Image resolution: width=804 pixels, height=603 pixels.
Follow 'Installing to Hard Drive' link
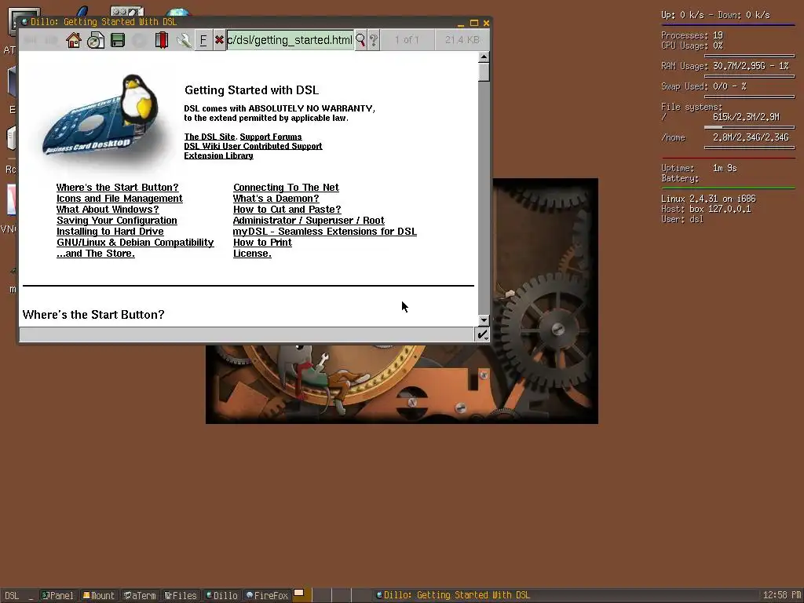coord(110,232)
